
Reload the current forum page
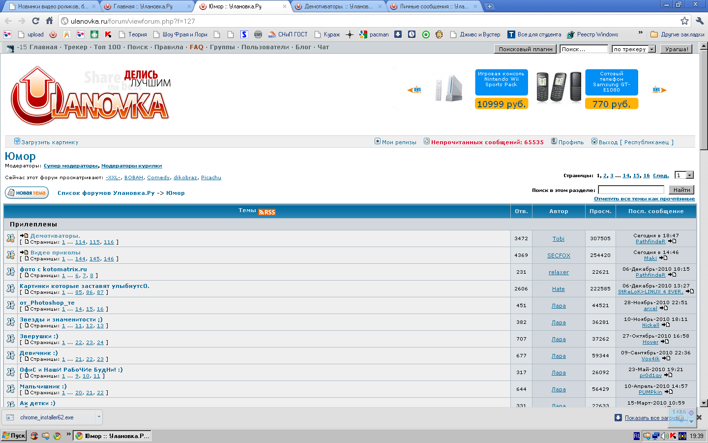(x=35, y=21)
